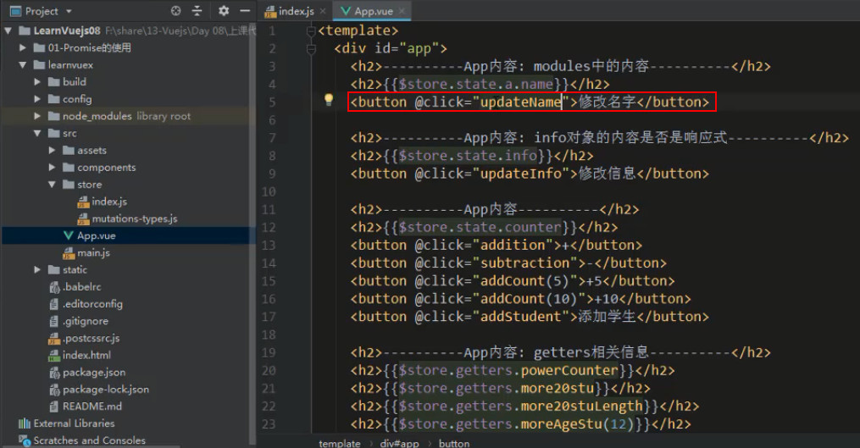
Task: Click the node_modules folder icon
Action: tap(53, 116)
